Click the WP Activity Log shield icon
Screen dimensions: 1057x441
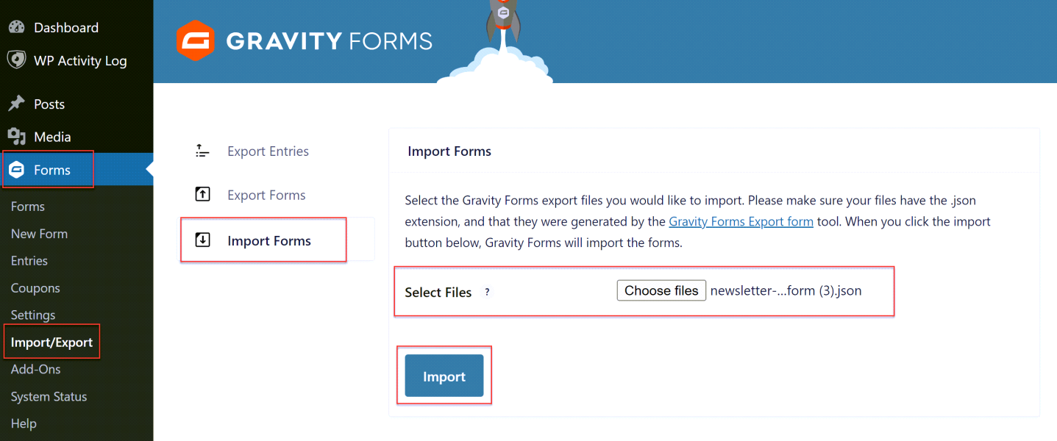point(16,60)
